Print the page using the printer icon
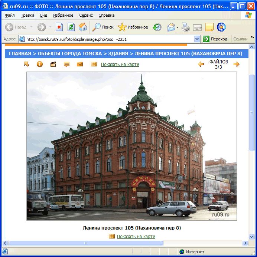Screen dimensions: 257x257 point(186,27)
